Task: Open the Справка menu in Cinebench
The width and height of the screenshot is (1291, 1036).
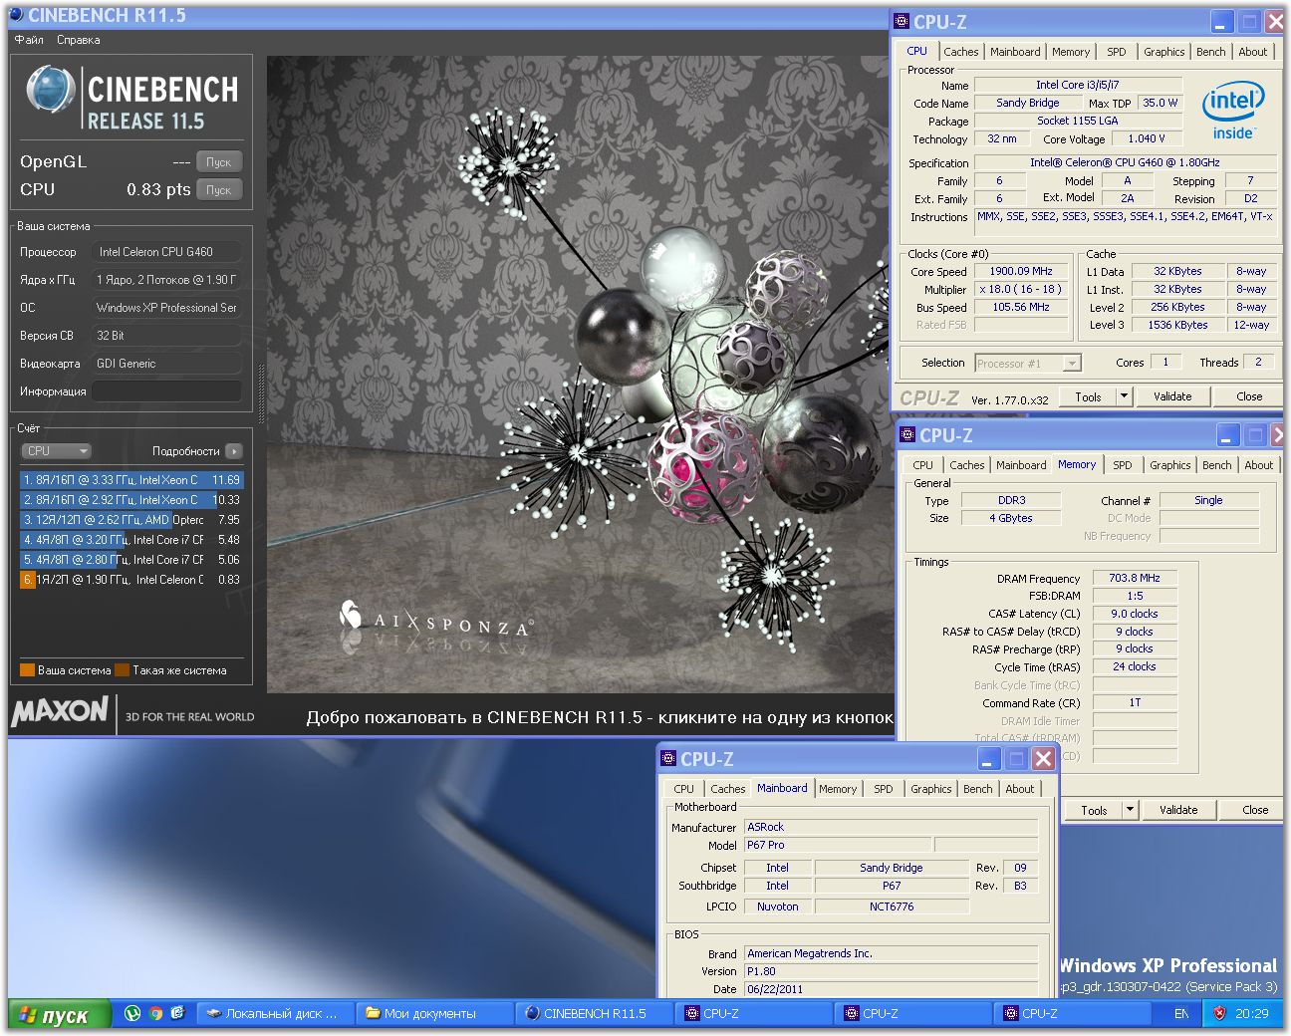Action: click(78, 40)
